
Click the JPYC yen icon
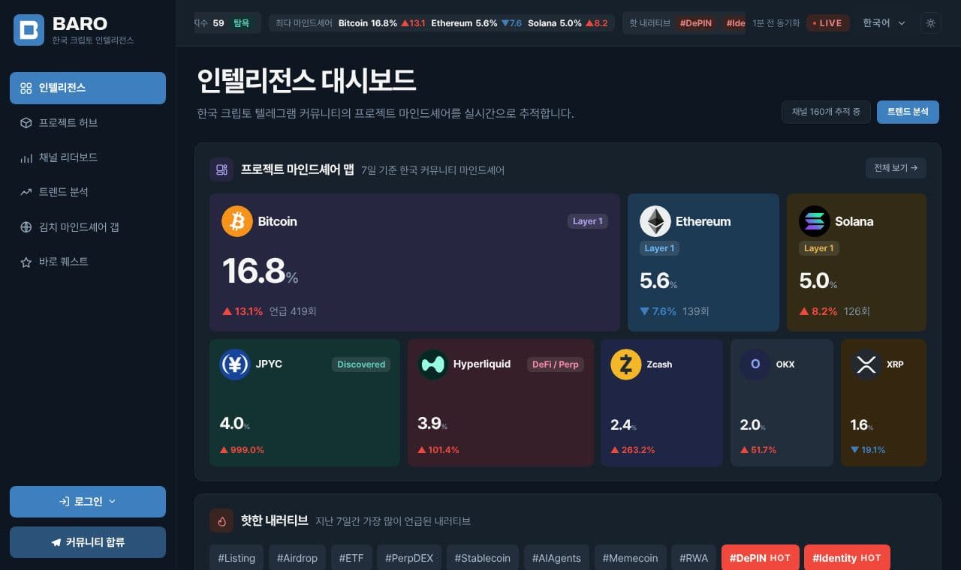pyautogui.click(x=235, y=364)
